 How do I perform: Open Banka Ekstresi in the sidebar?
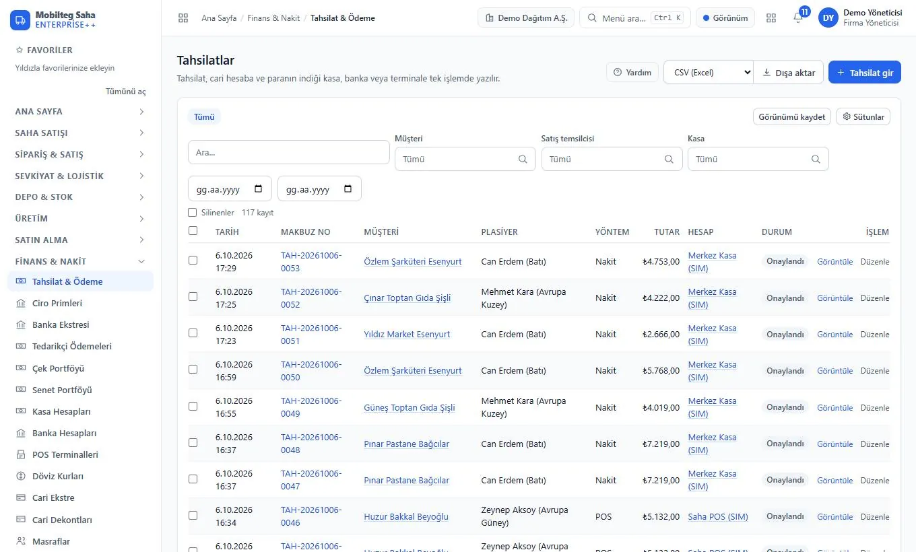pyautogui.click(x=80, y=325)
